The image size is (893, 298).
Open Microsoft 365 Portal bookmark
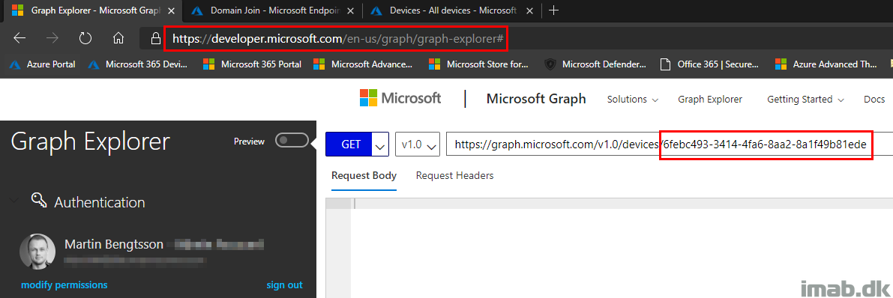point(252,64)
